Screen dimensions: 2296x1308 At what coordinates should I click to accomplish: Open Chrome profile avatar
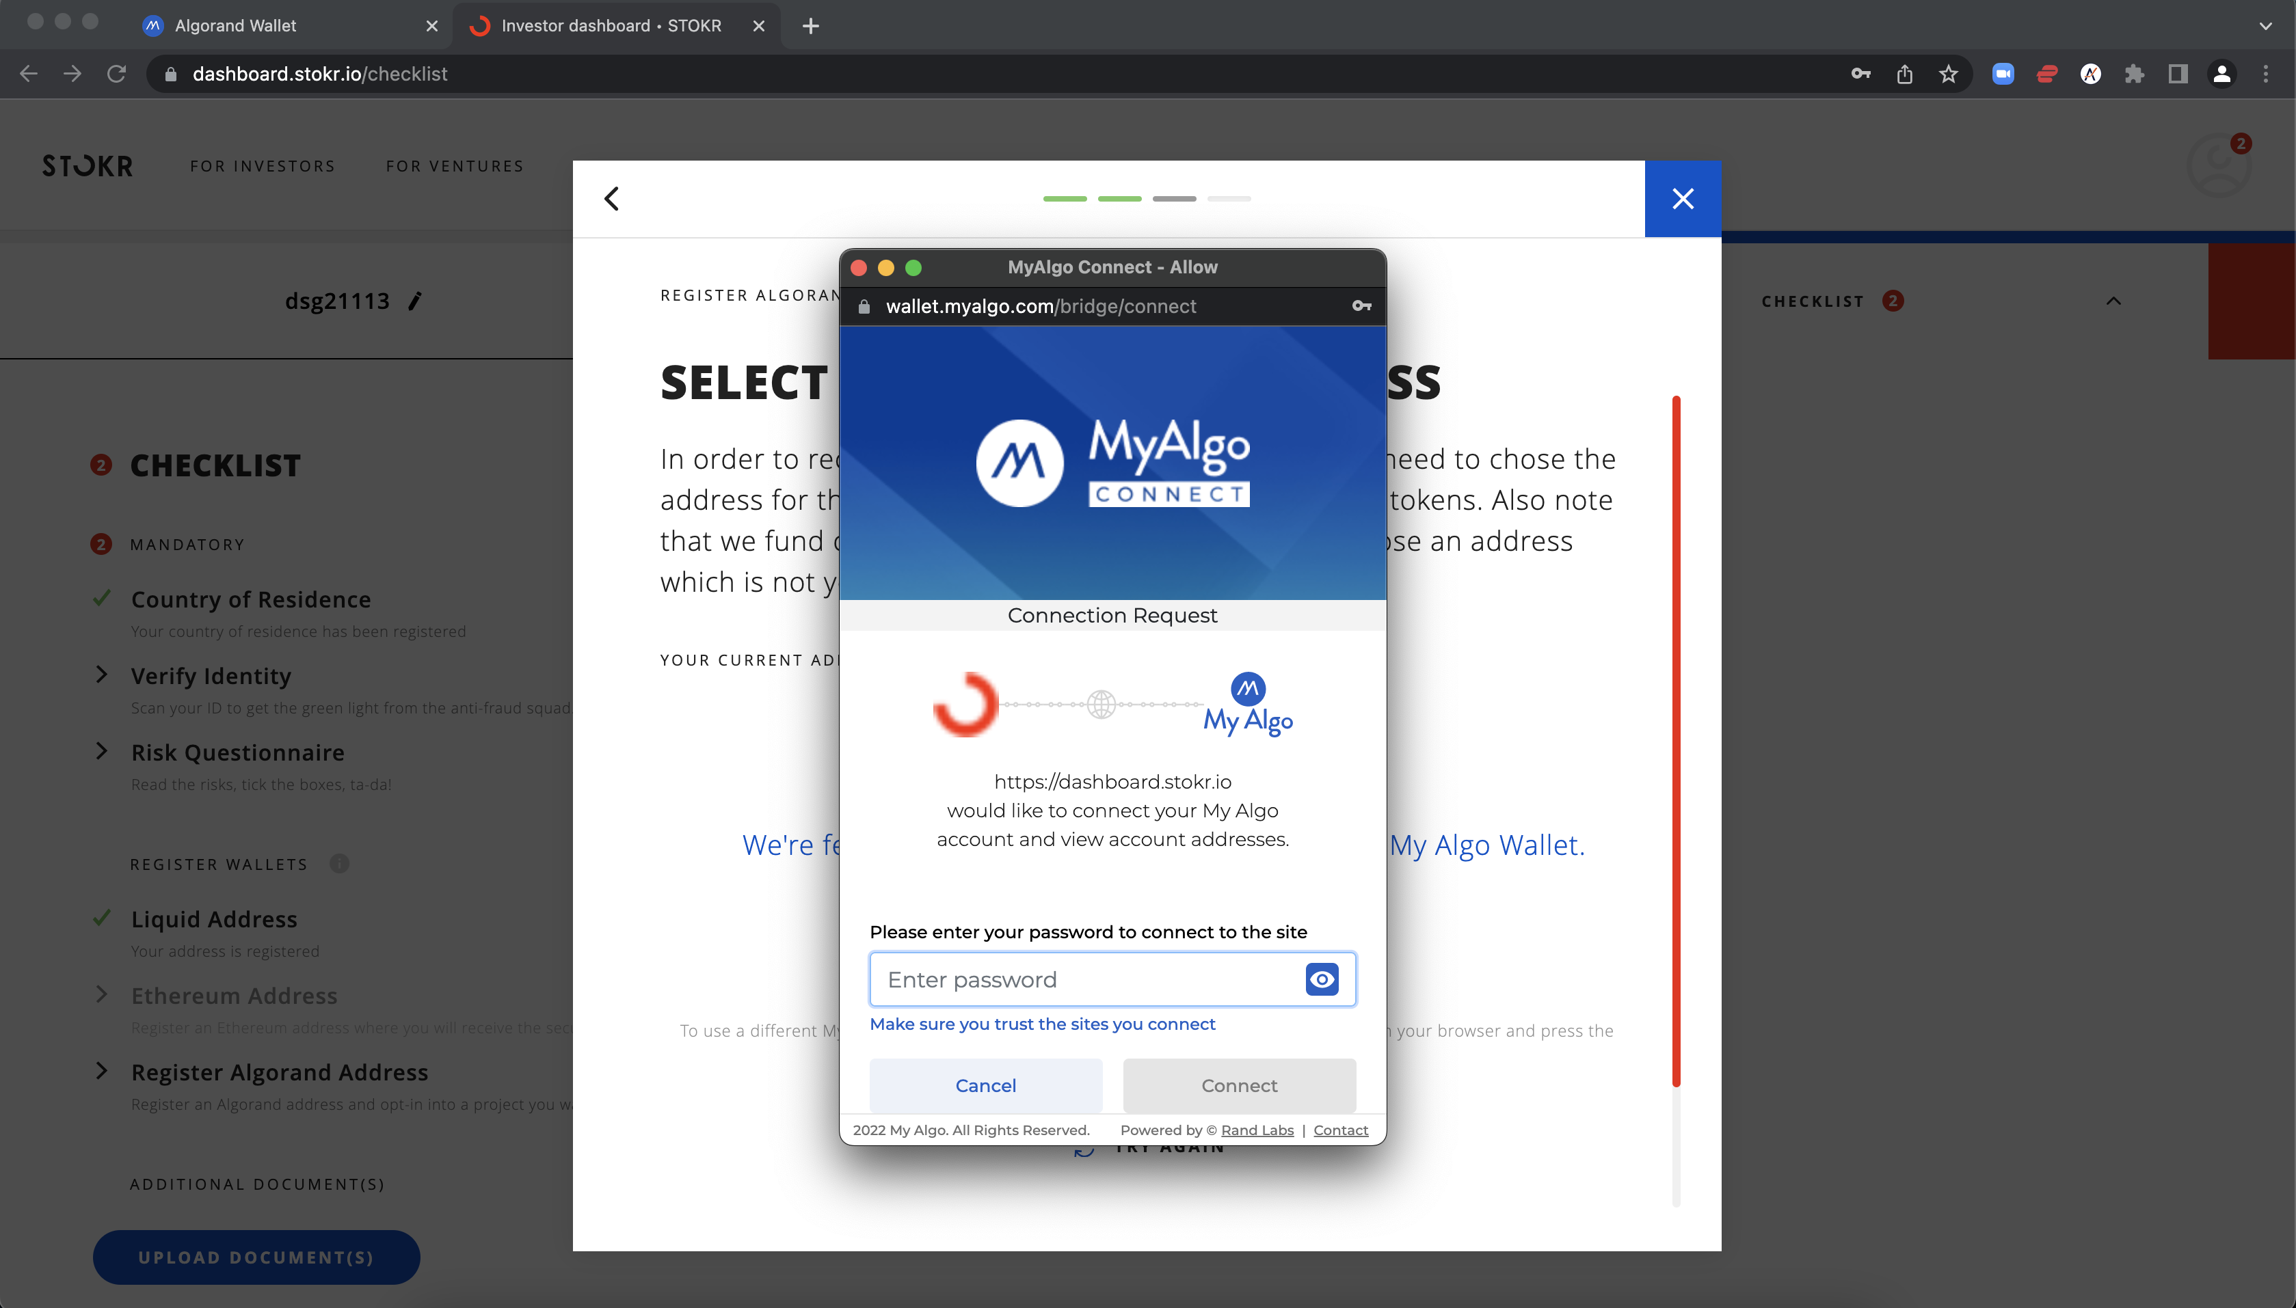2221,74
